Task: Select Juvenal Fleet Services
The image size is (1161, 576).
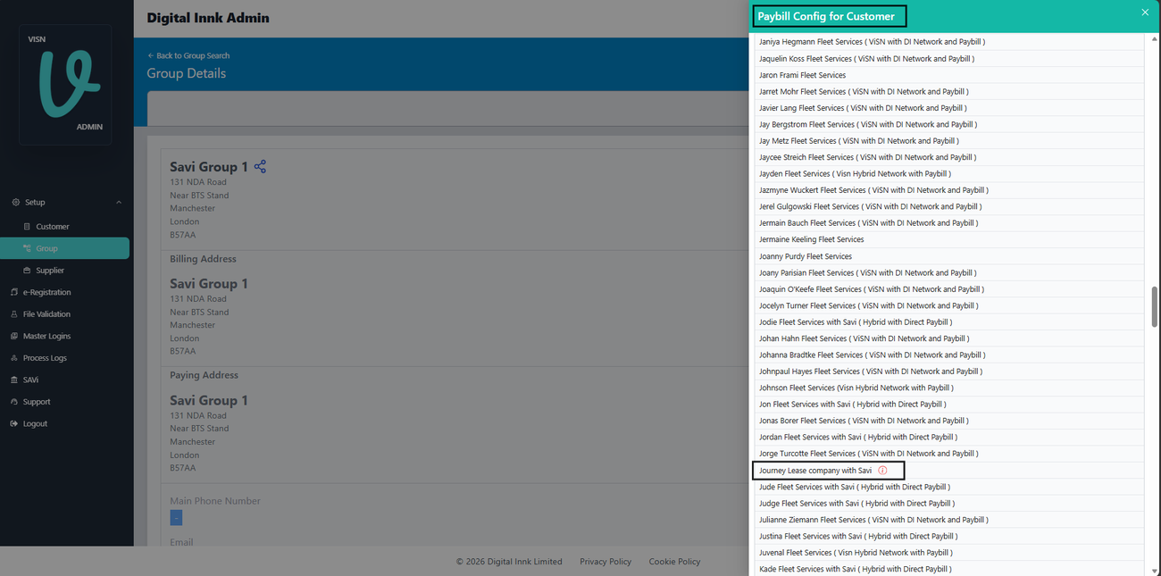Action: pos(950,553)
